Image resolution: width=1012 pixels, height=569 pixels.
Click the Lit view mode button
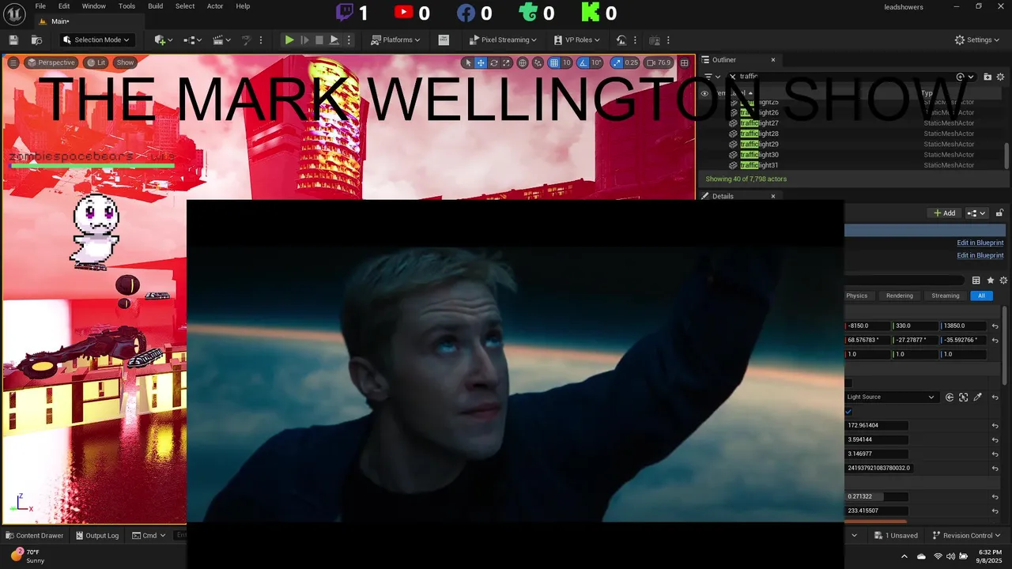[x=96, y=62]
